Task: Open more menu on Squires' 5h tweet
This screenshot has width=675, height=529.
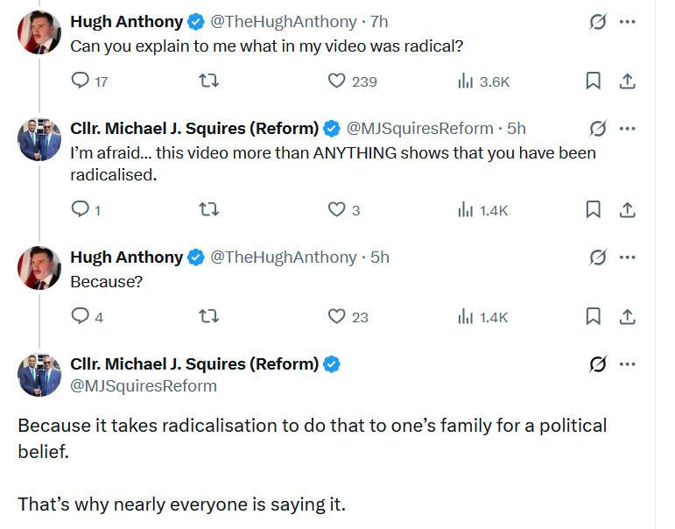Action: tap(627, 129)
